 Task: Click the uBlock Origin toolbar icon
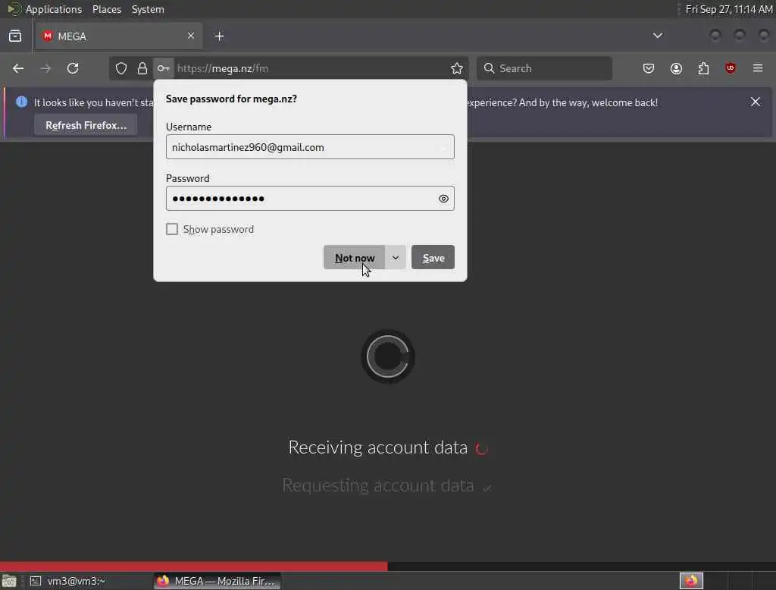(731, 68)
